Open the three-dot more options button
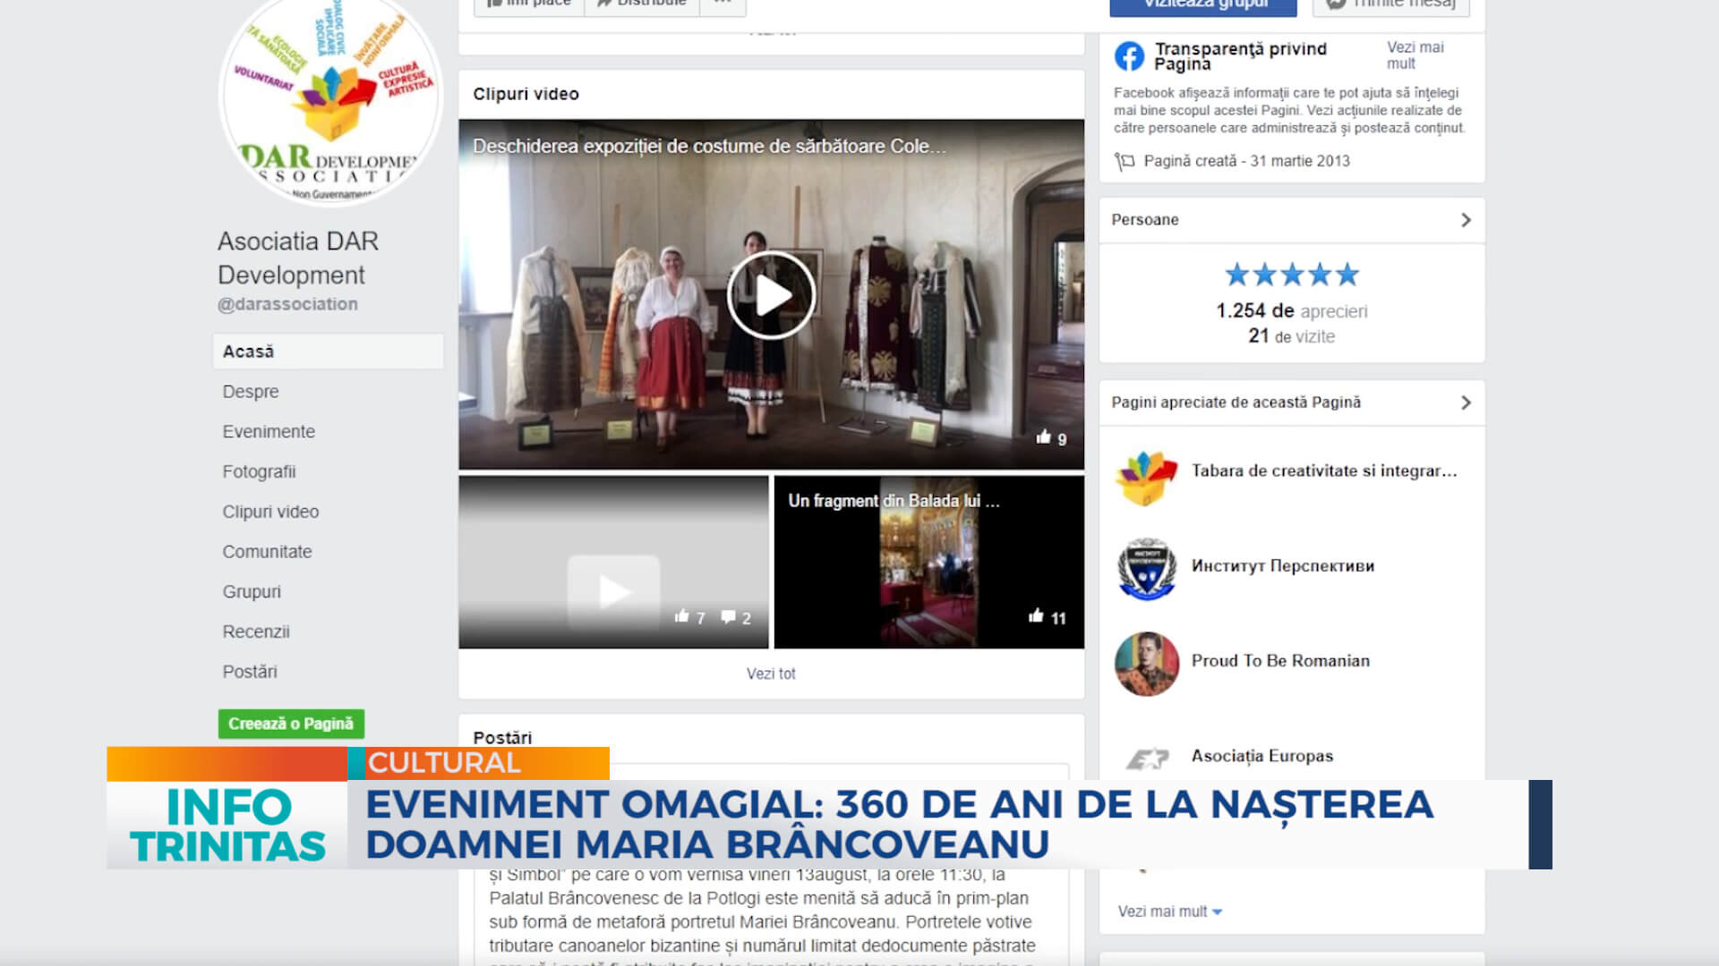Screen dimensions: 1719x966 723,7
